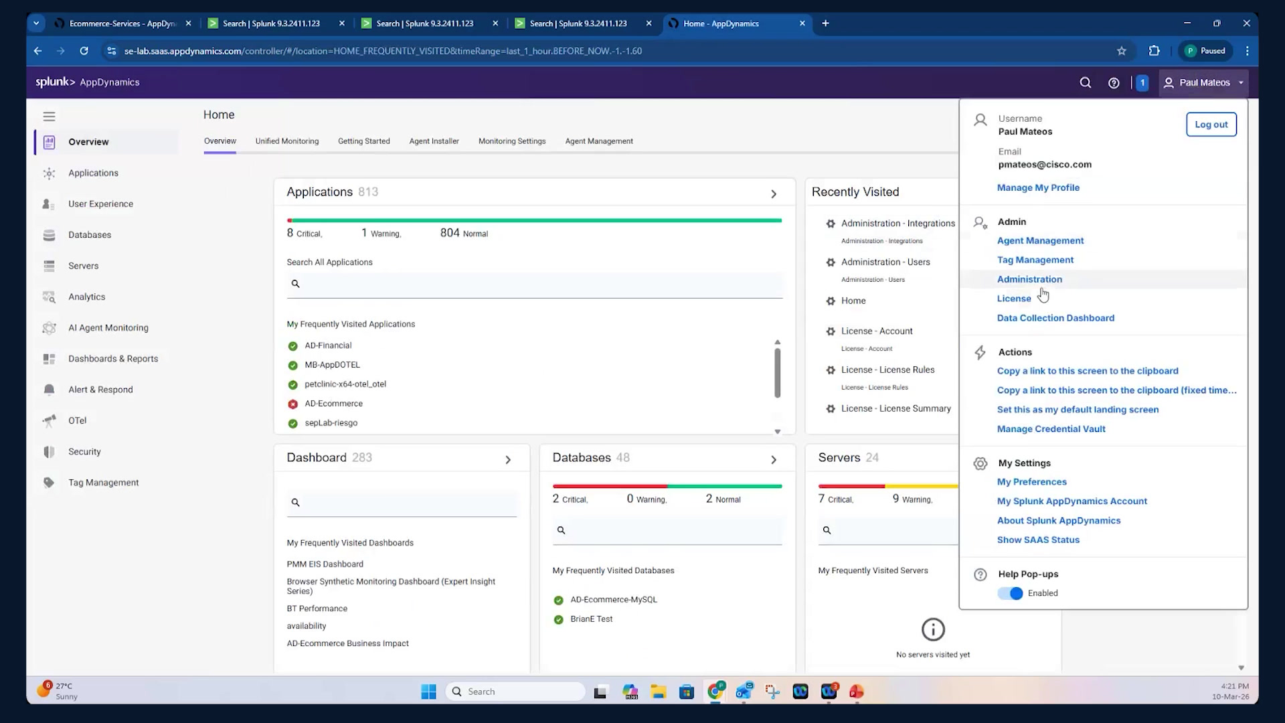Open Security shield icon in sidebar
This screenshot has width=1285, height=723.
click(49, 452)
